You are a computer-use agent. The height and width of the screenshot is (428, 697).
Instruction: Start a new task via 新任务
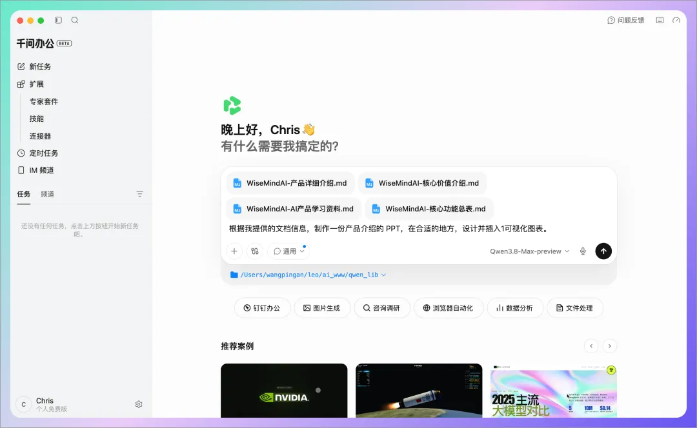pos(34,66)
